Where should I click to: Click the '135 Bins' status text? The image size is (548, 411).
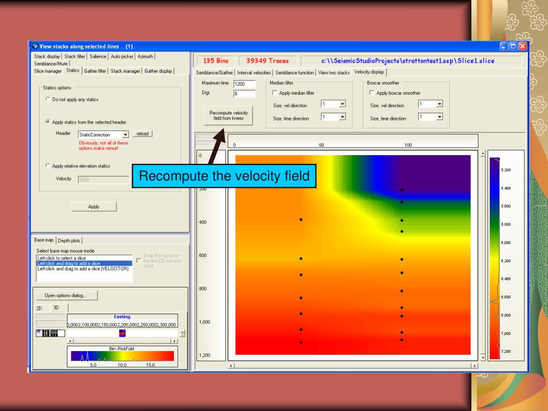pos(216,61)
